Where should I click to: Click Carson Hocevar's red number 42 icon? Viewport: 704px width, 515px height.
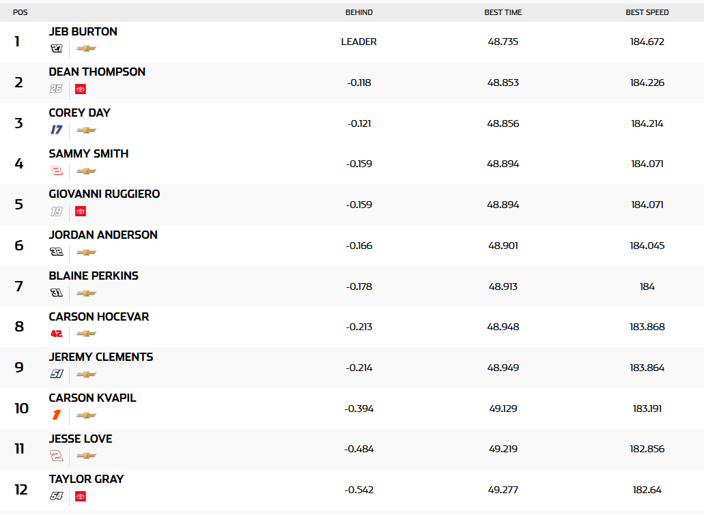click(x=57, y=334)
